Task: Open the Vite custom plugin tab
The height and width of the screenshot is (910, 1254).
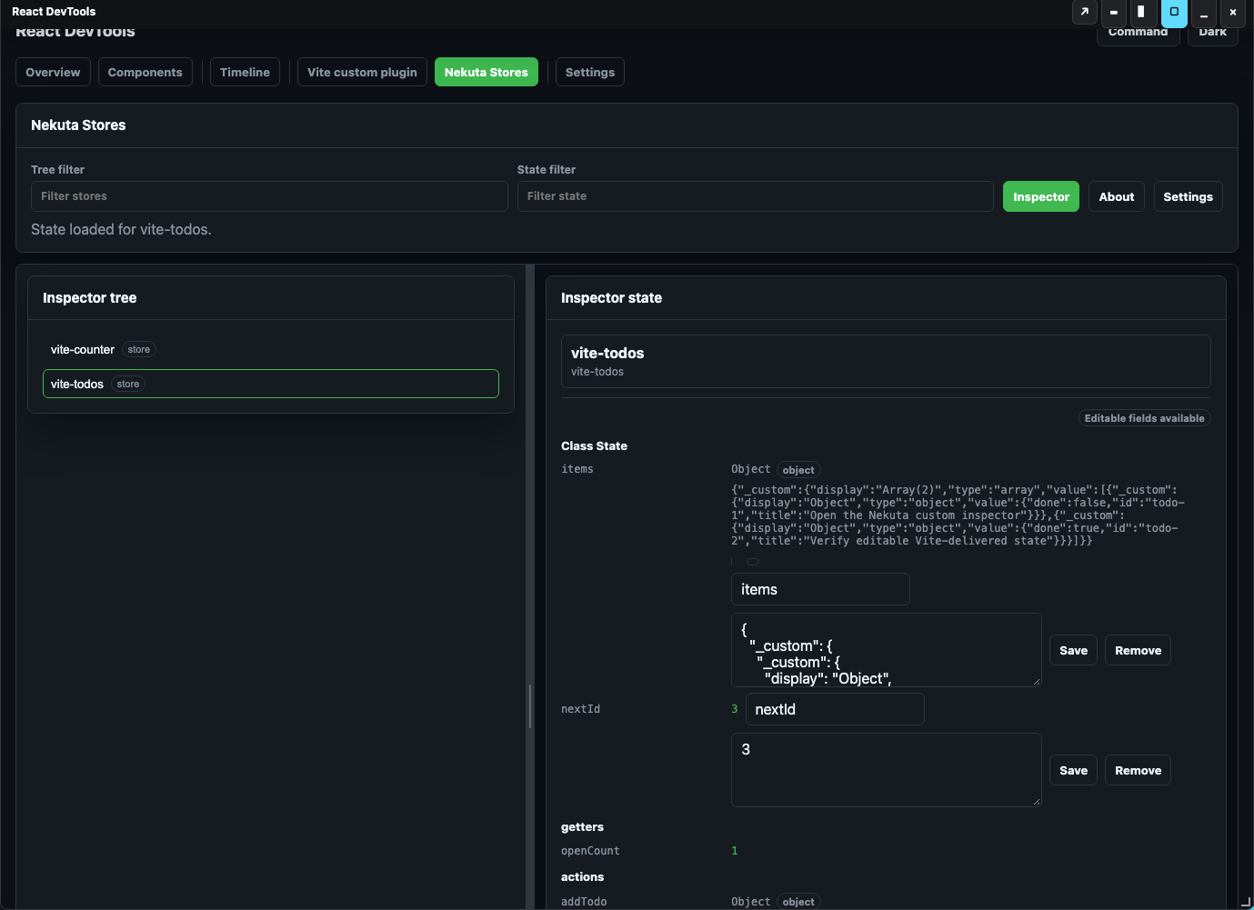Action: (x=362, y=72)
